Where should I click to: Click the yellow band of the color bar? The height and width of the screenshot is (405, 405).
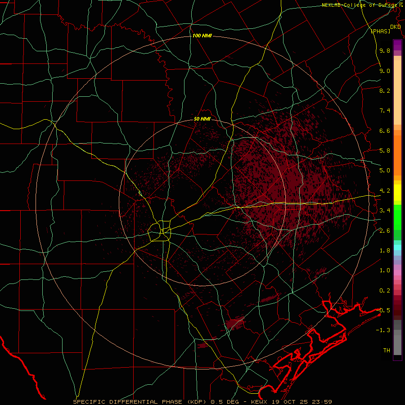click(397, 193)
